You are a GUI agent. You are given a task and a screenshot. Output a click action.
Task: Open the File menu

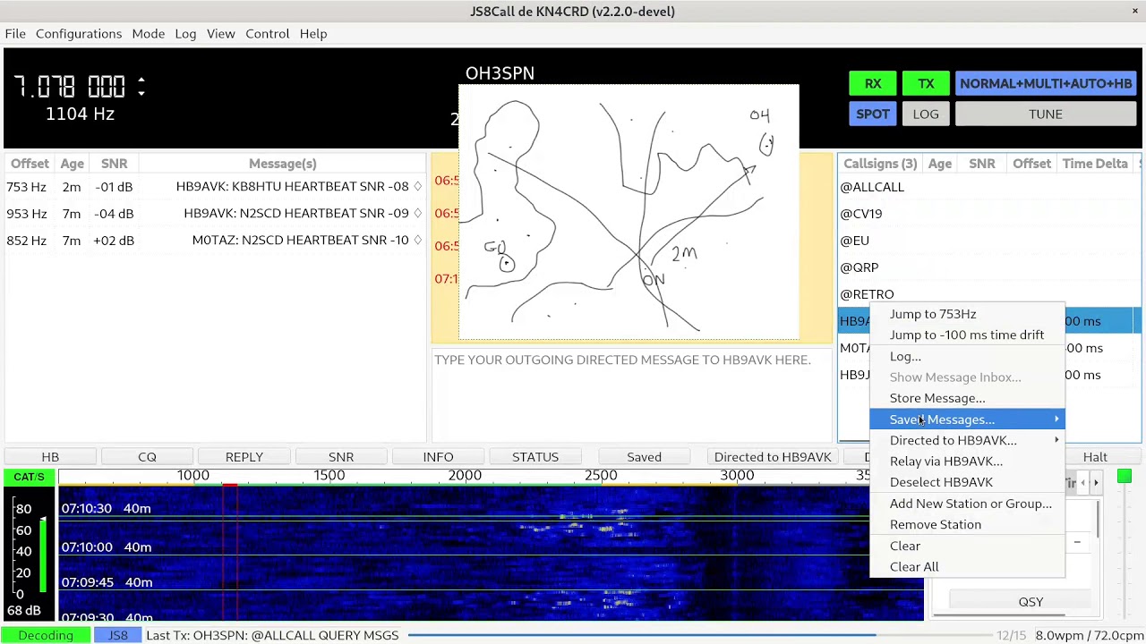point(15,33)
